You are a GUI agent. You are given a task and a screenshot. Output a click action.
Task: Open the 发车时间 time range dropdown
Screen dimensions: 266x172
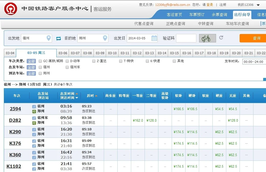[x=254, y=61]
